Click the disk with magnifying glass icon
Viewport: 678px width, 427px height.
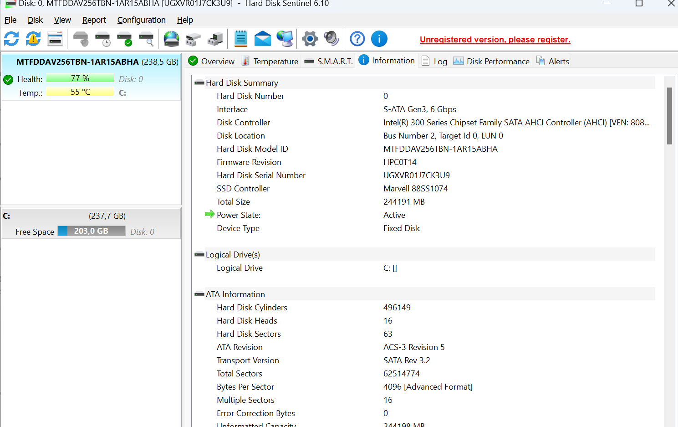(146, 39)
